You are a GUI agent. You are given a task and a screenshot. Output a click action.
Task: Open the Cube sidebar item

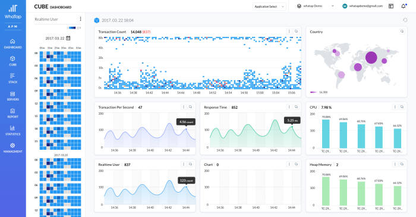(12, 61)
